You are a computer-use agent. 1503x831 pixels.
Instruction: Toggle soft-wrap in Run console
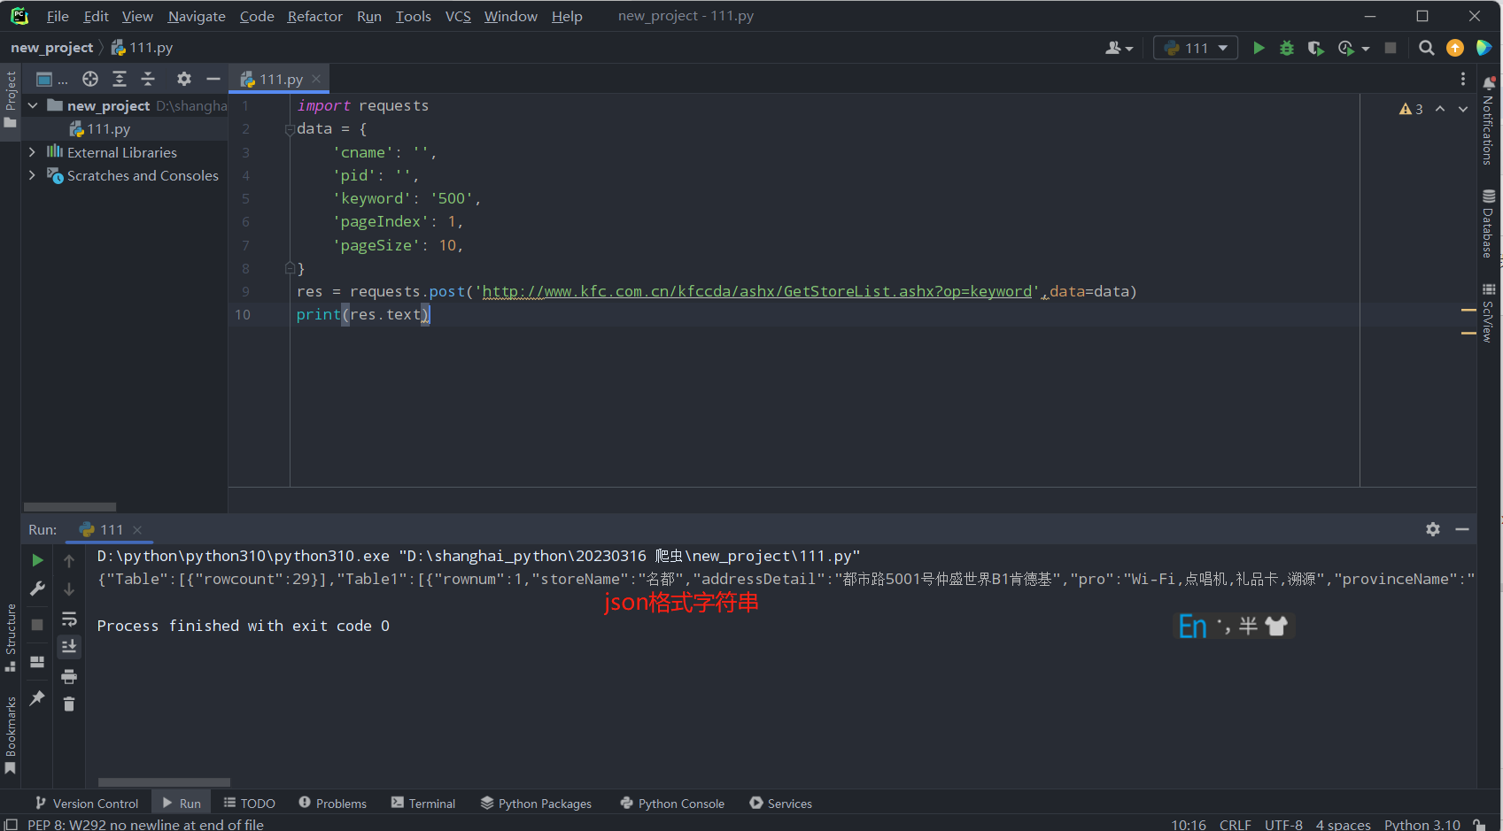69,619
